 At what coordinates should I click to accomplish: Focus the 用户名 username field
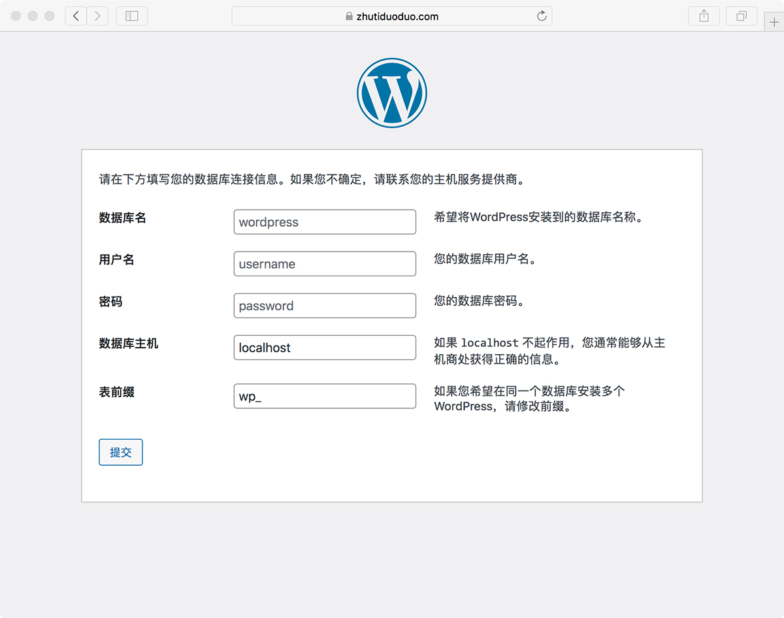[325, 264]
